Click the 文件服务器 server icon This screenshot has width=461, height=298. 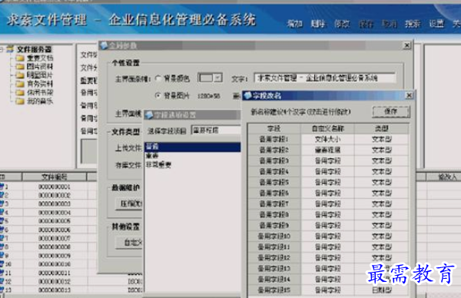11,49
